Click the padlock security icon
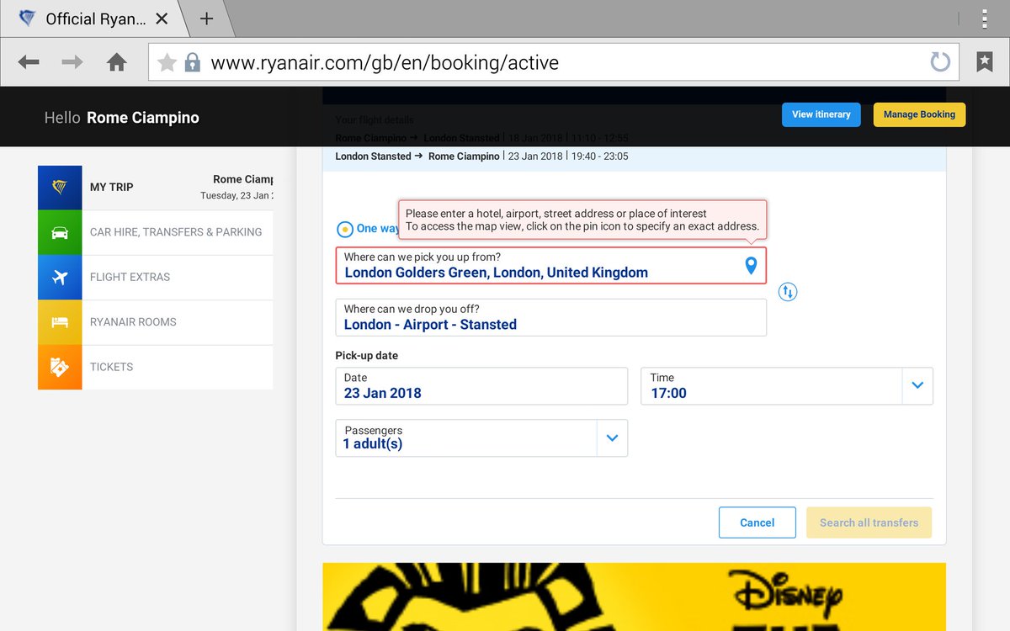Viewport: 1010px width, 631px height. [x=193, y=62]
